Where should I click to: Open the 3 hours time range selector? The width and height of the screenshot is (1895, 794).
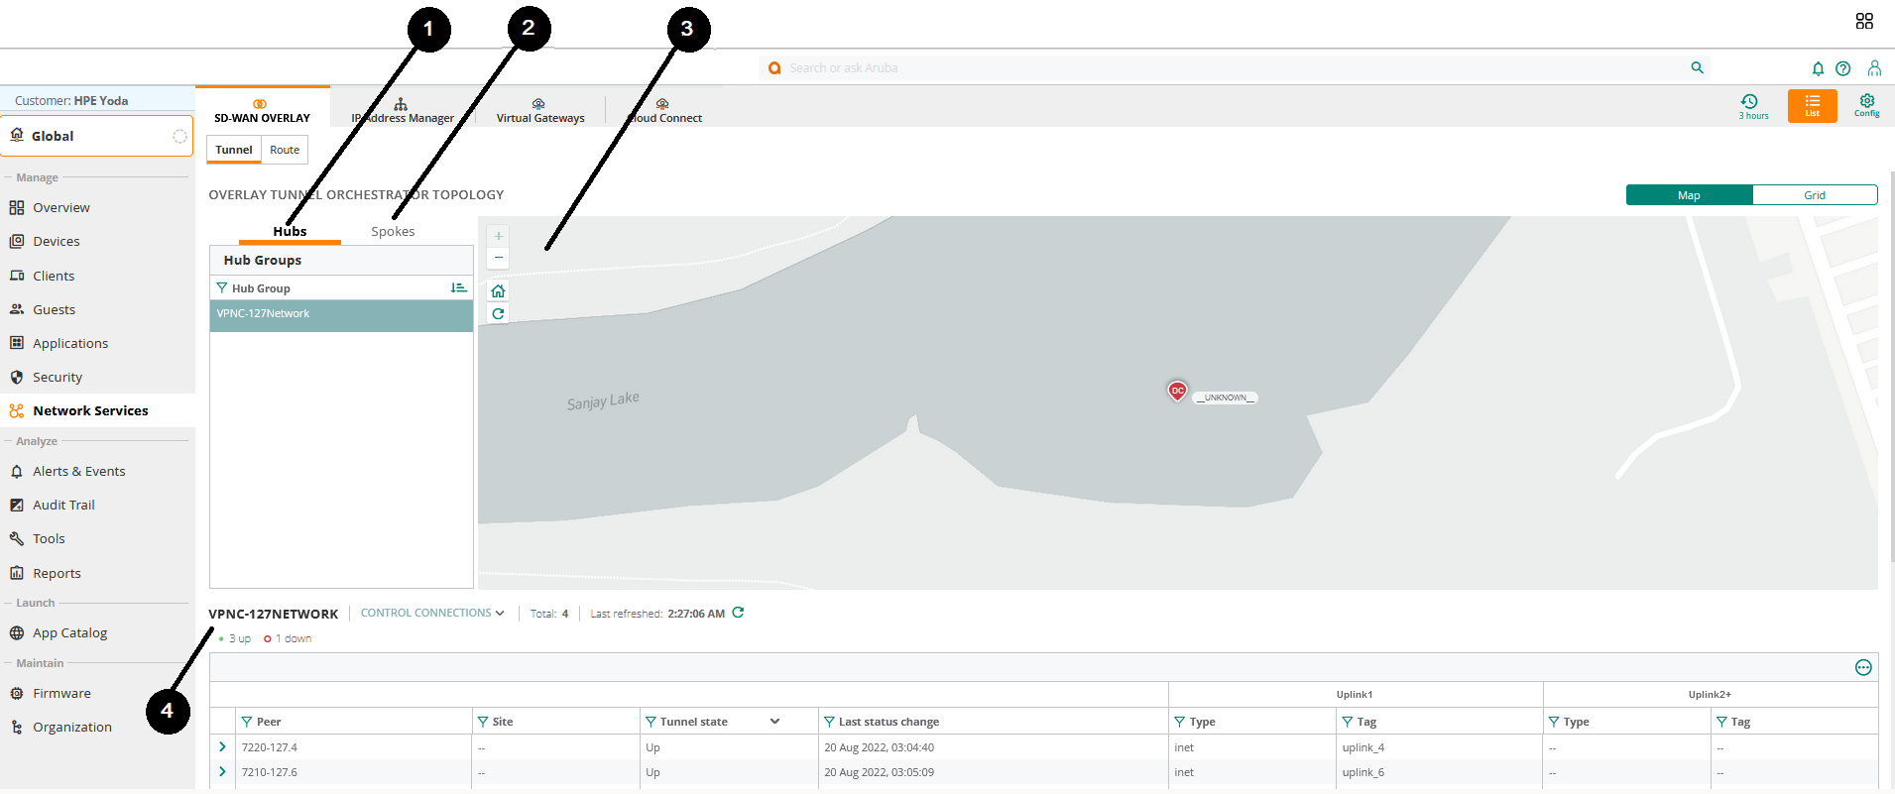click(1753, 106)
